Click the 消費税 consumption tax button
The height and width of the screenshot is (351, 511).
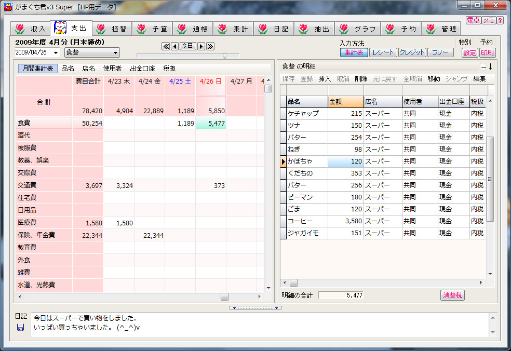452,295
